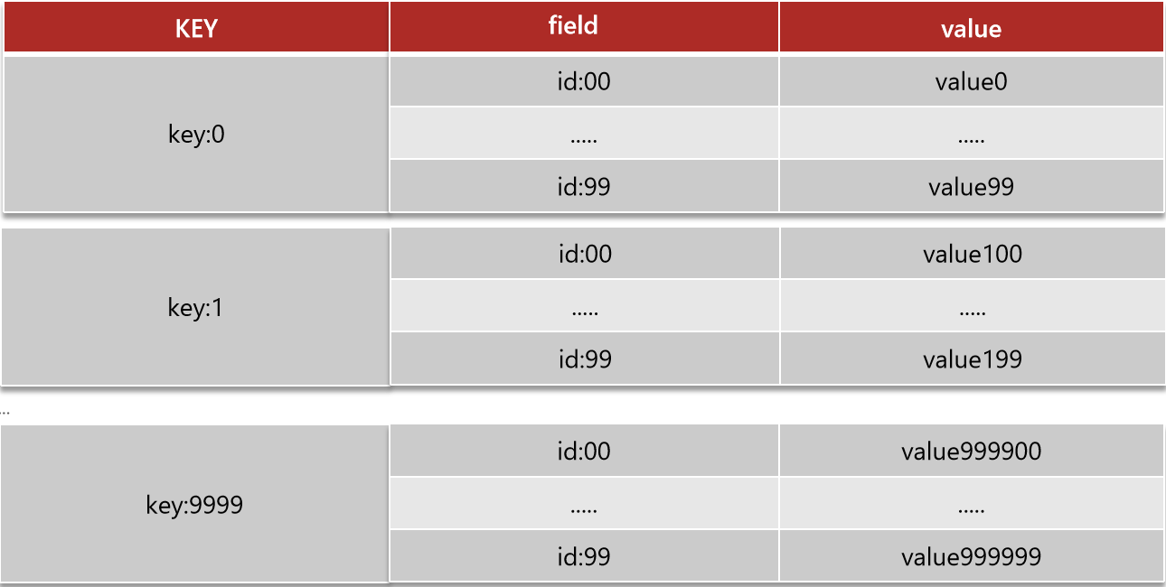1166x587 pixels.
Task: Click the ellipsis value cell below value100
Action: pyautogui.click(x=972, y=307)
